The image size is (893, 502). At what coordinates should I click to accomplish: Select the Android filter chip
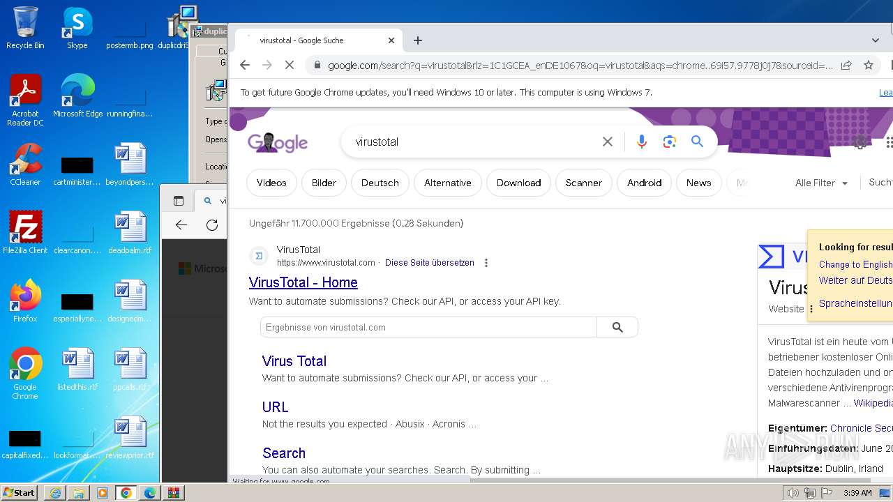coord(644,183)
